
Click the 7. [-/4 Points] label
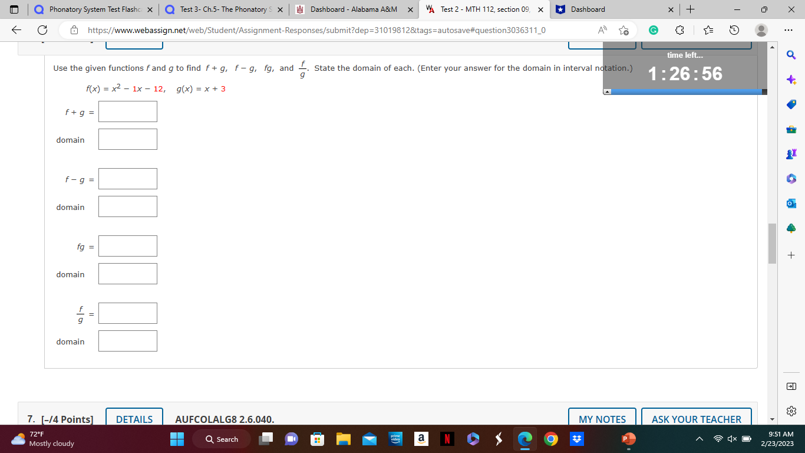pyautogui.click(x=60, y=419)
